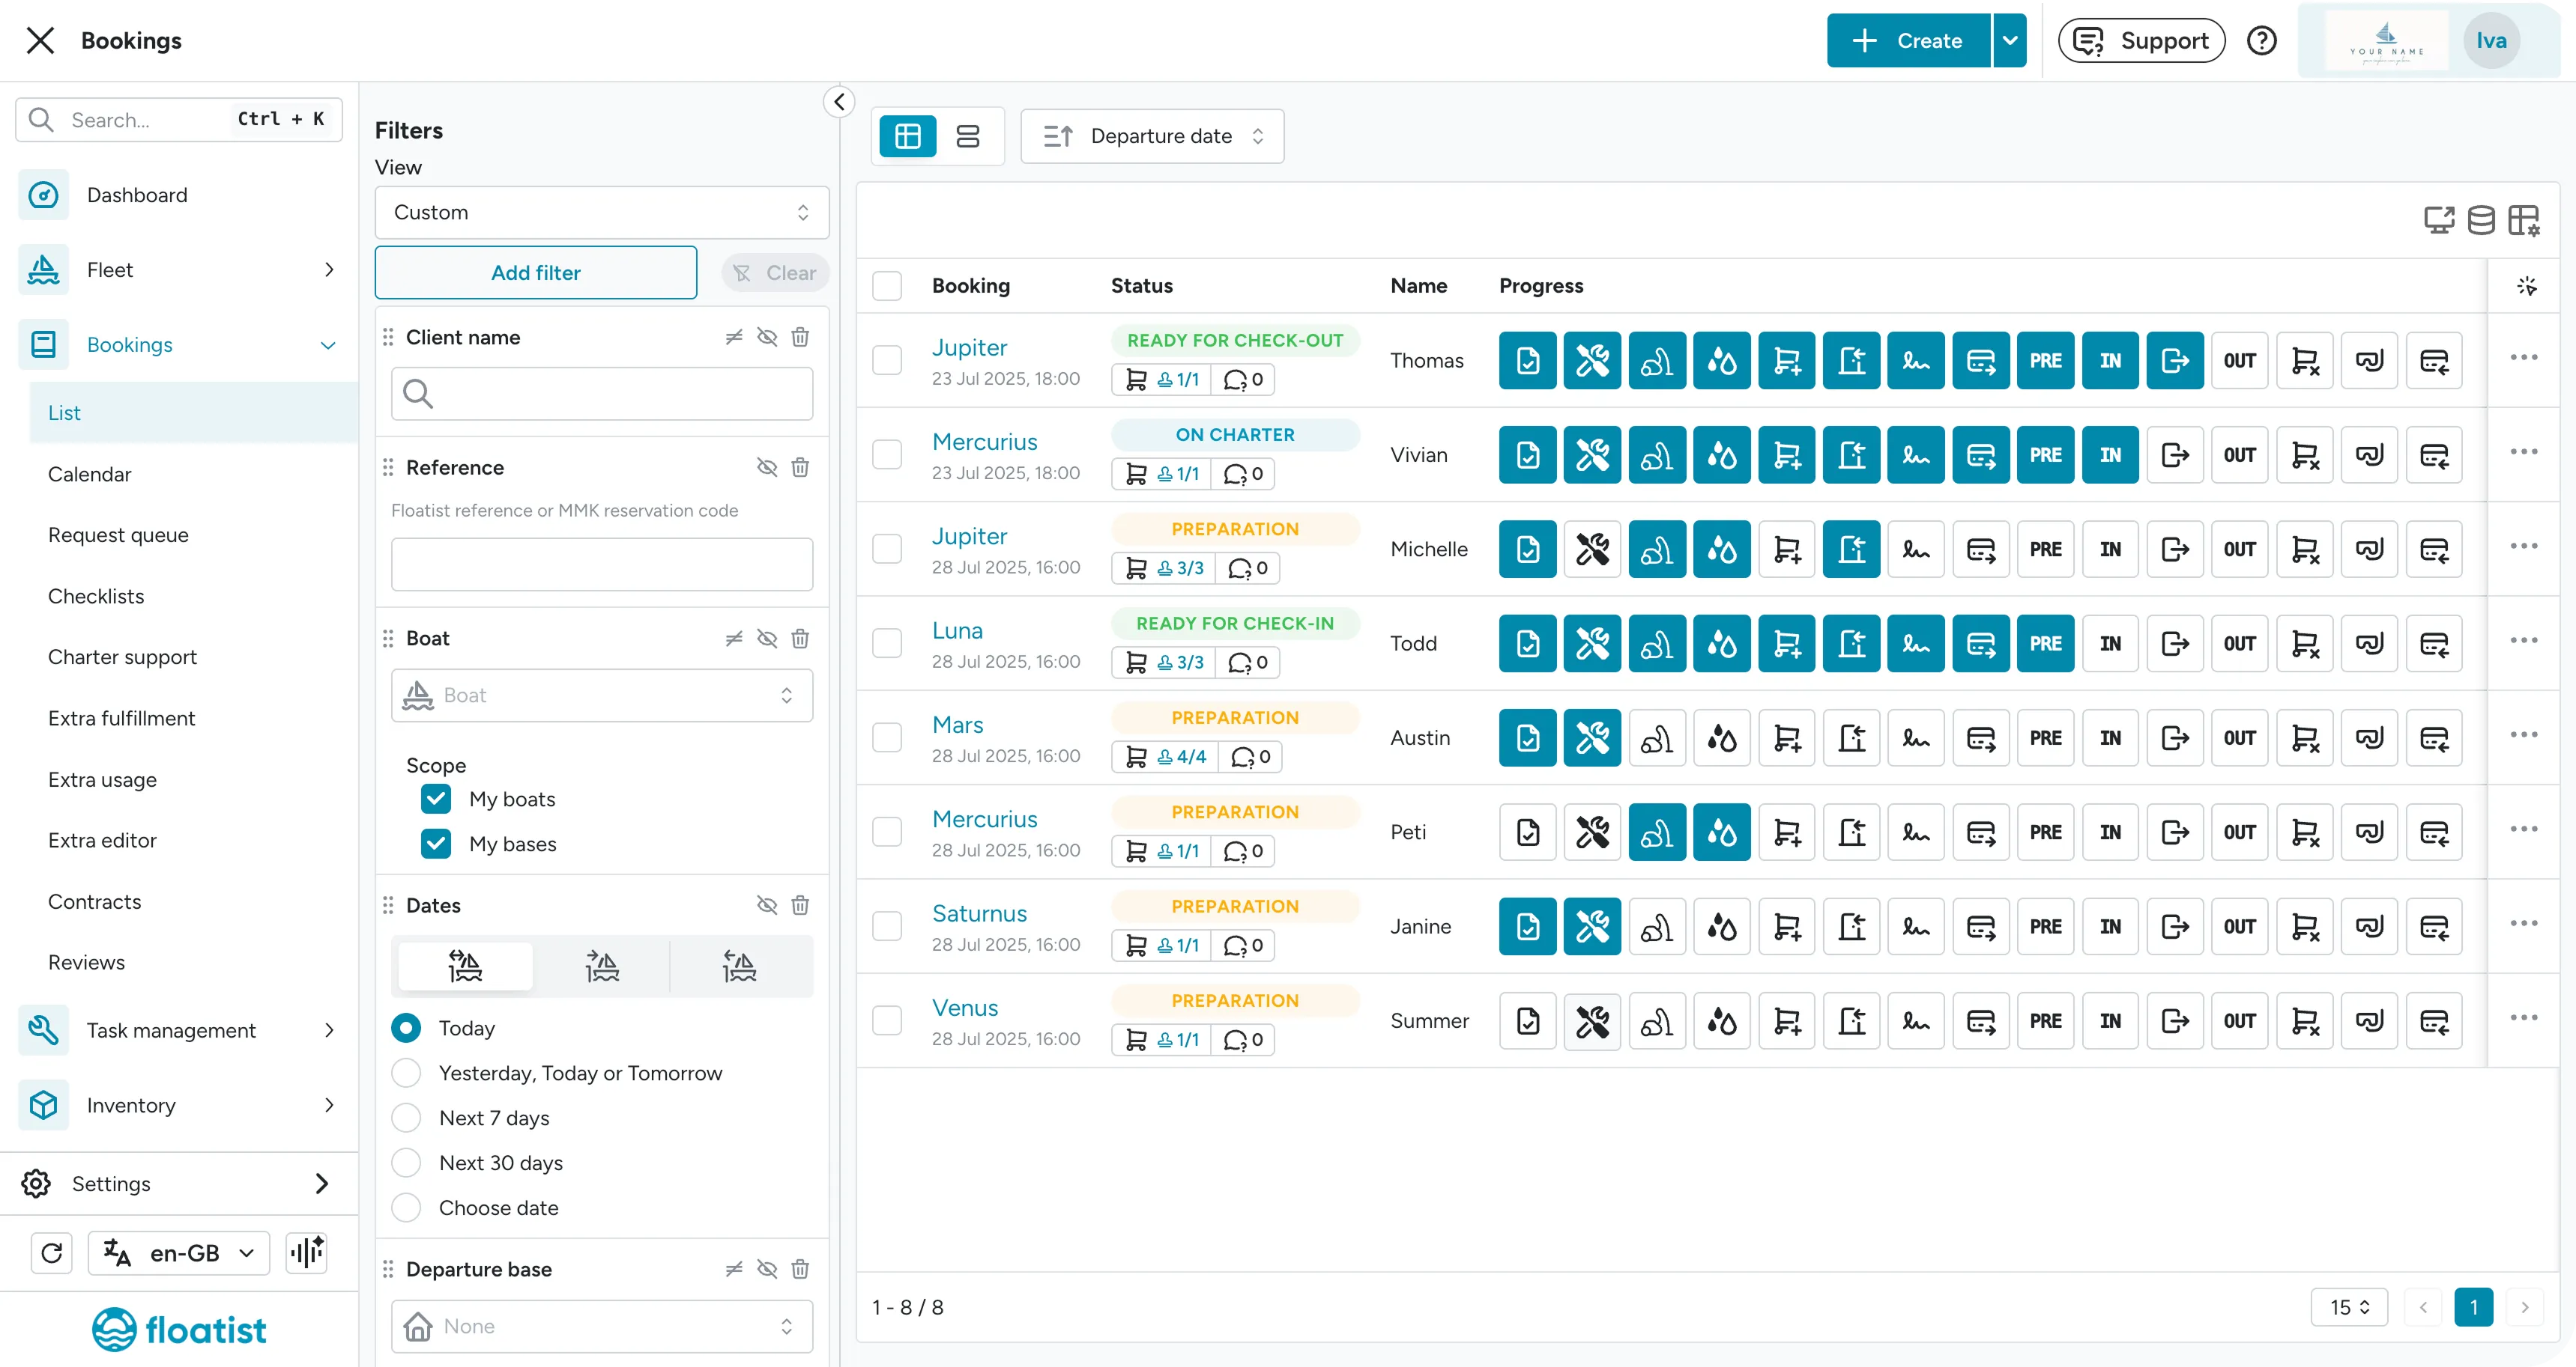The height and width of the screenshot is (1367, 2576).
Task: Open Contracts in the sidebar
Action: [x=95, y=901]
